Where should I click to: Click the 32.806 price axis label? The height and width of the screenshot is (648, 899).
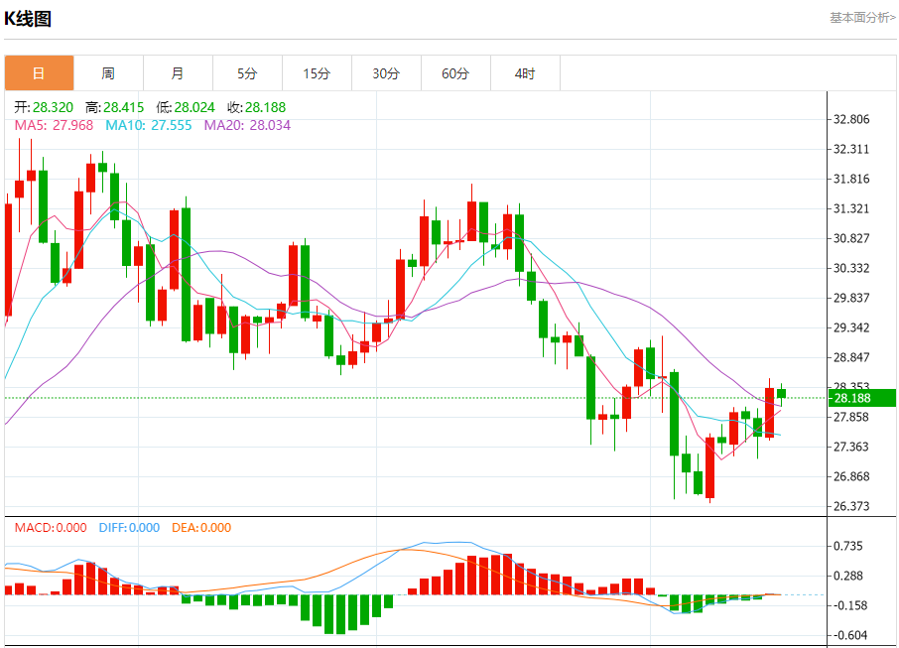(x=850, y=119)
